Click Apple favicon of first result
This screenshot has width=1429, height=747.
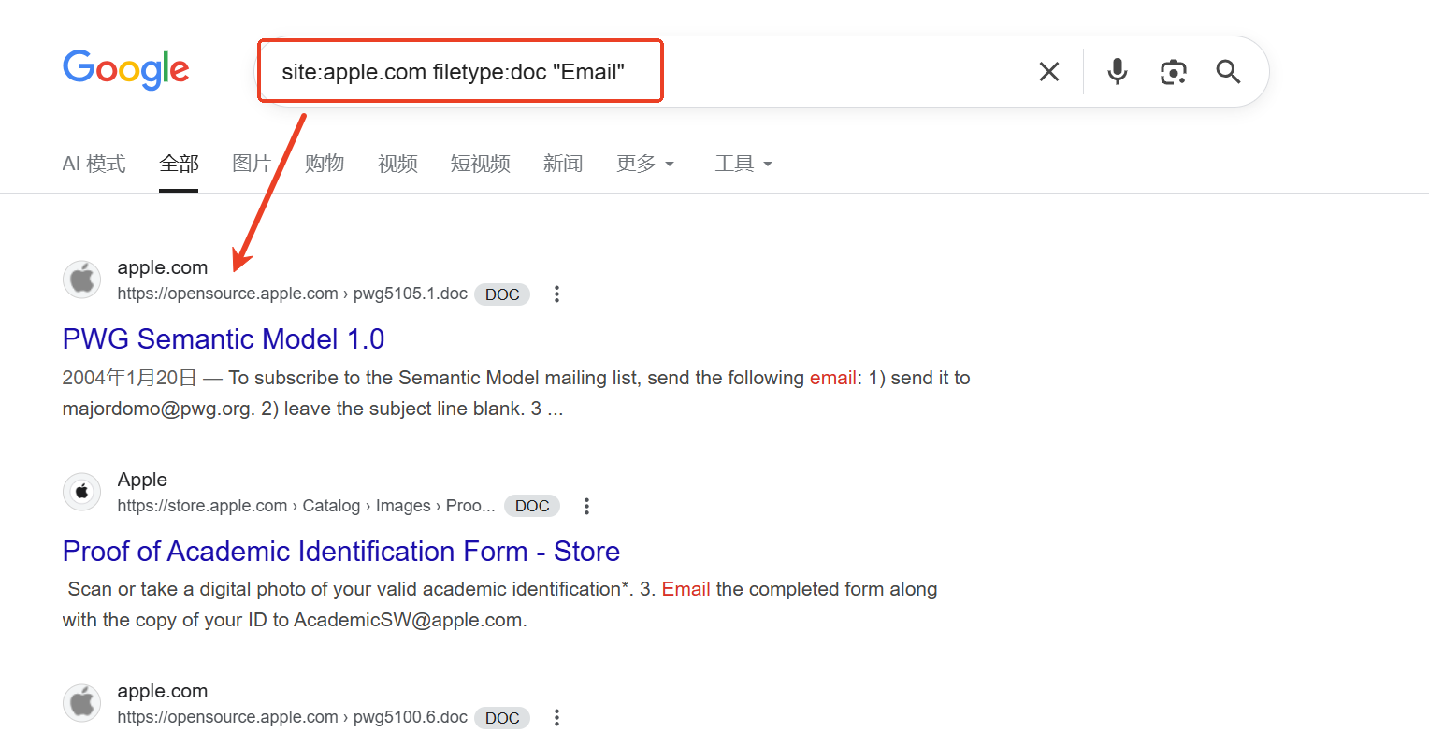click(x=82, y=280)
